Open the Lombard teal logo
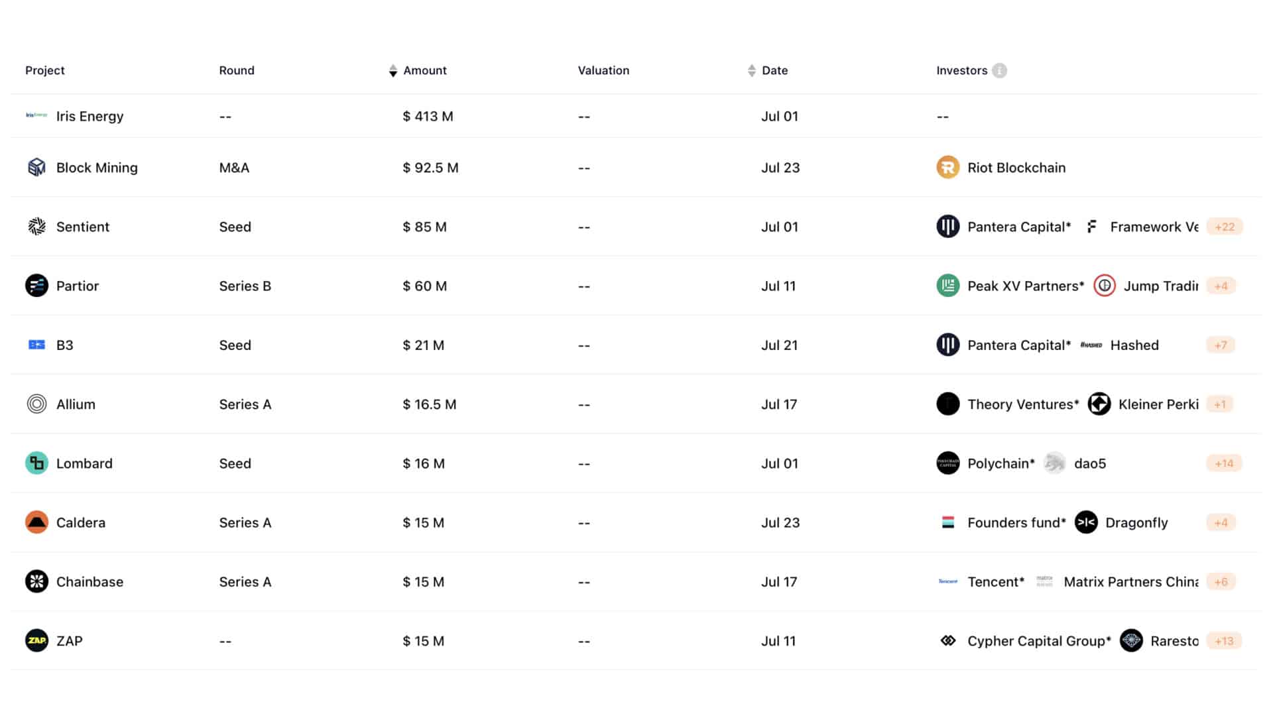1273x716 pixels. coord(36,463)
